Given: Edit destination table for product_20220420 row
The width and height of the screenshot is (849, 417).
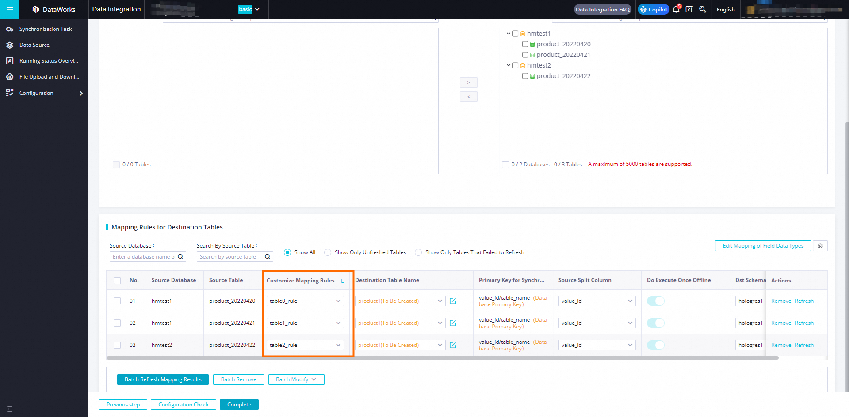Looking at the screenshot, I should [453, 301].
